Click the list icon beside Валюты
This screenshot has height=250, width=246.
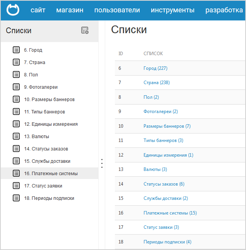click(x=16, y=136)
